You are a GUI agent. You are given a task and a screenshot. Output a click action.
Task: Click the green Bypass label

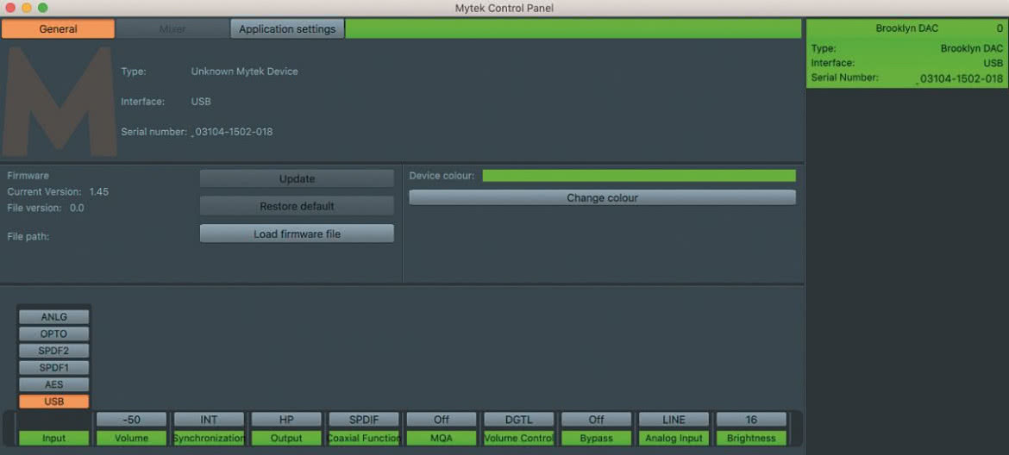596,439
